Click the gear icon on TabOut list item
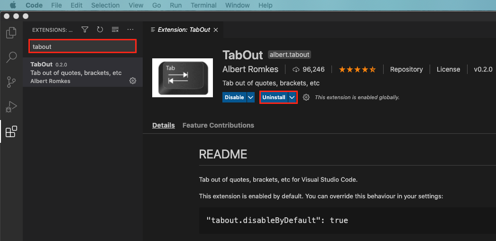 (133, 81)
